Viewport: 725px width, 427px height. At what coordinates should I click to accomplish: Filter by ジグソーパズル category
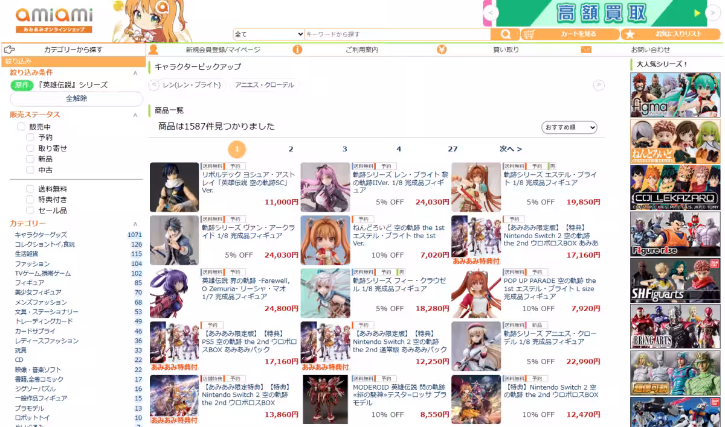[x=36, y=389]
